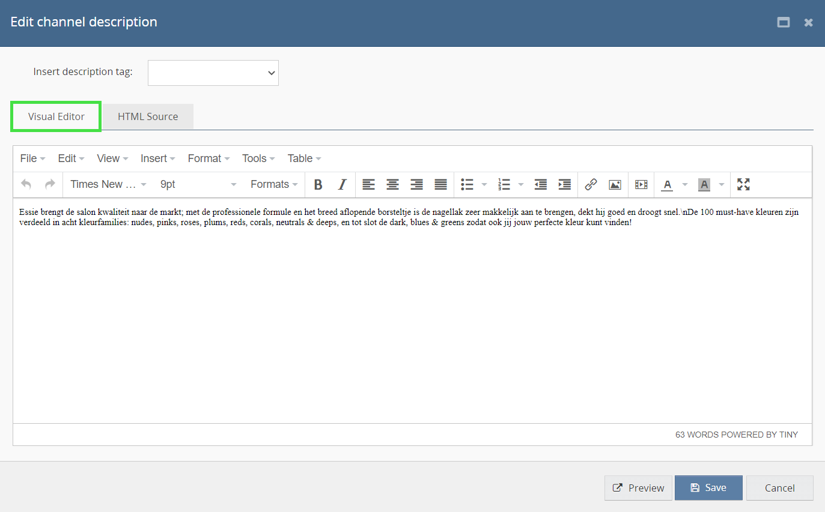Toggle bold formatting in the toolbar
The width and height of the screenshot is (825, 512).
pos(318,185)
